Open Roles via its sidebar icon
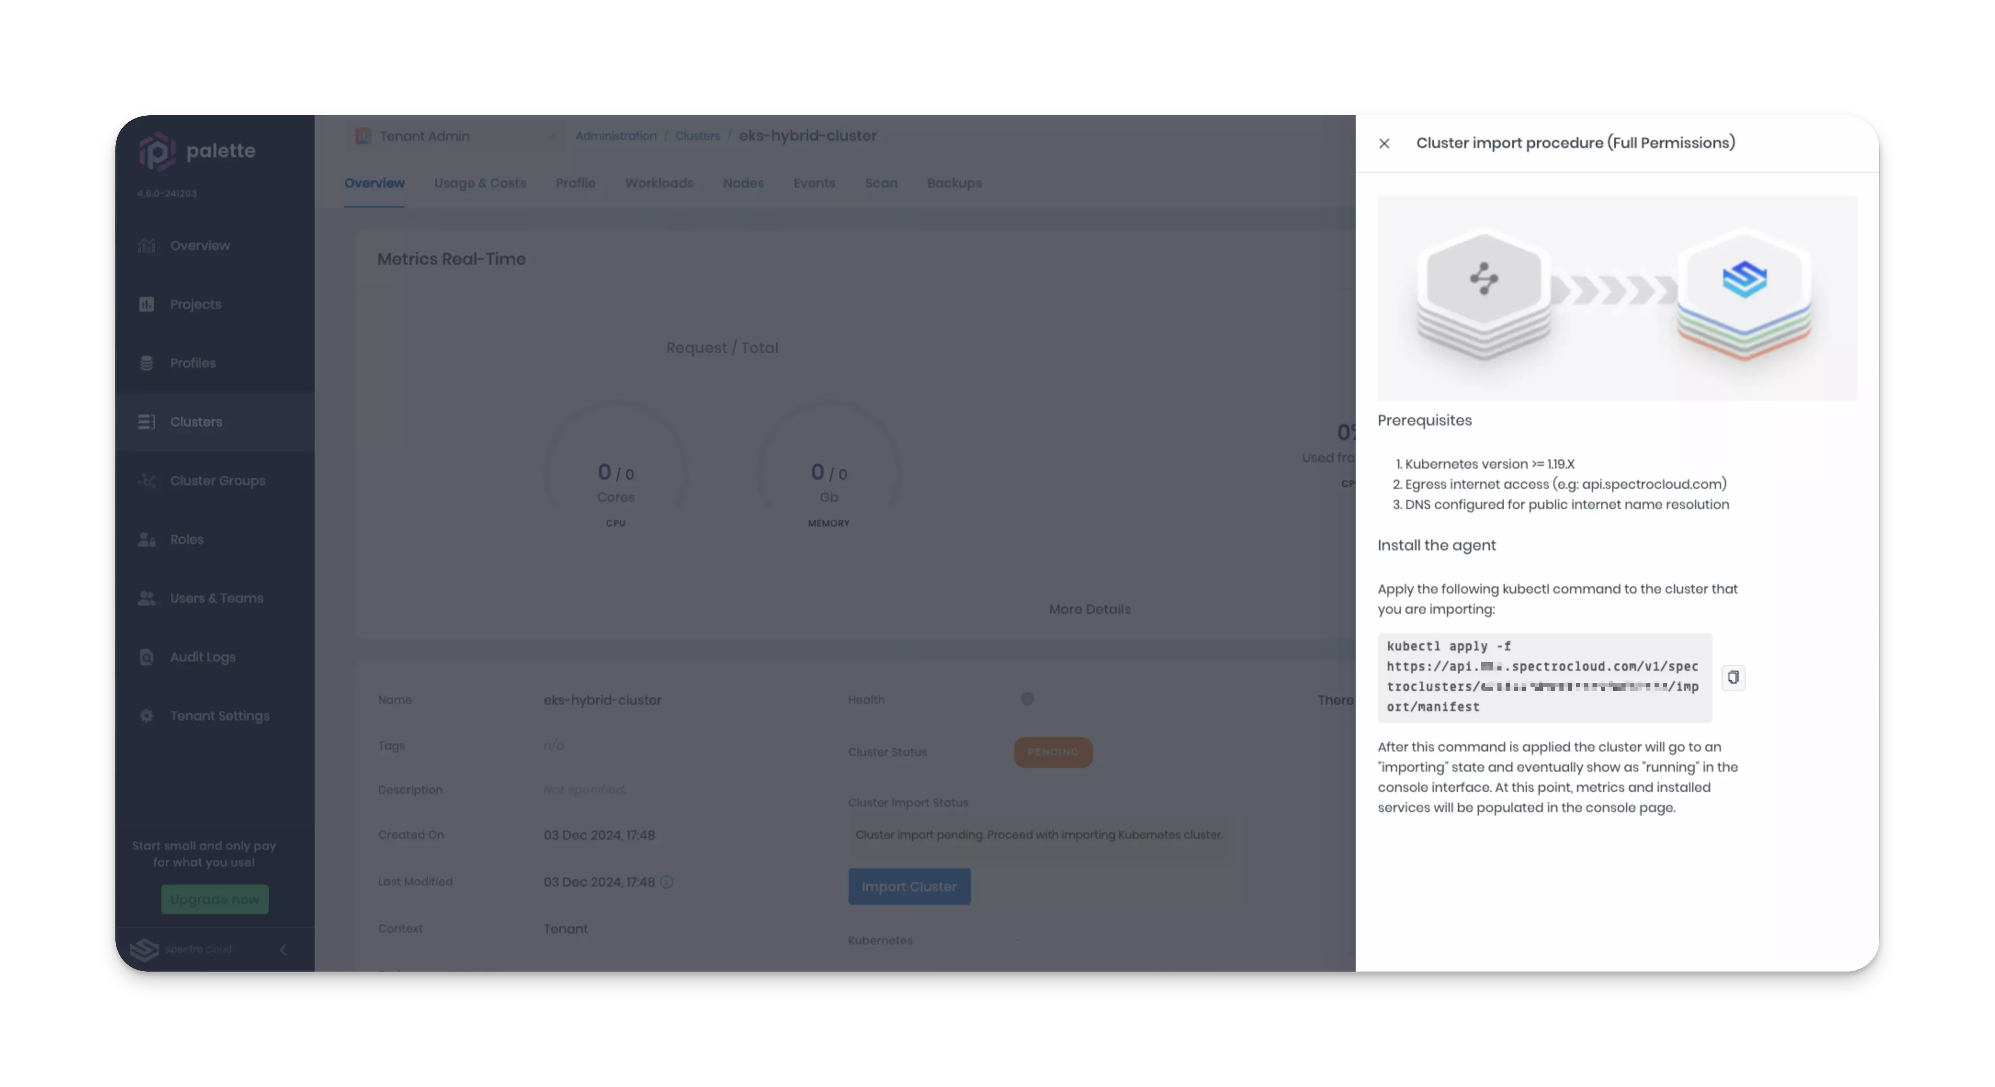This screenshot has width=1995, height=1087. pyautogui.click(x=147, y=539)
